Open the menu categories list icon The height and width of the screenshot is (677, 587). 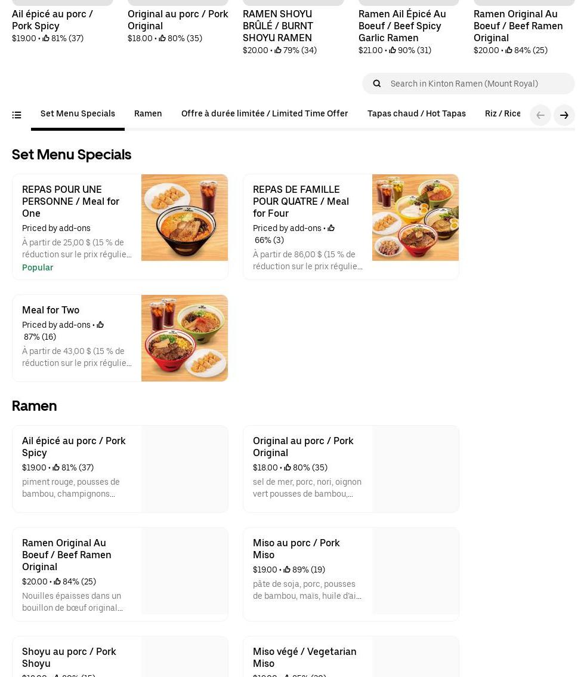pyautogui.click(x=17, y=115)
